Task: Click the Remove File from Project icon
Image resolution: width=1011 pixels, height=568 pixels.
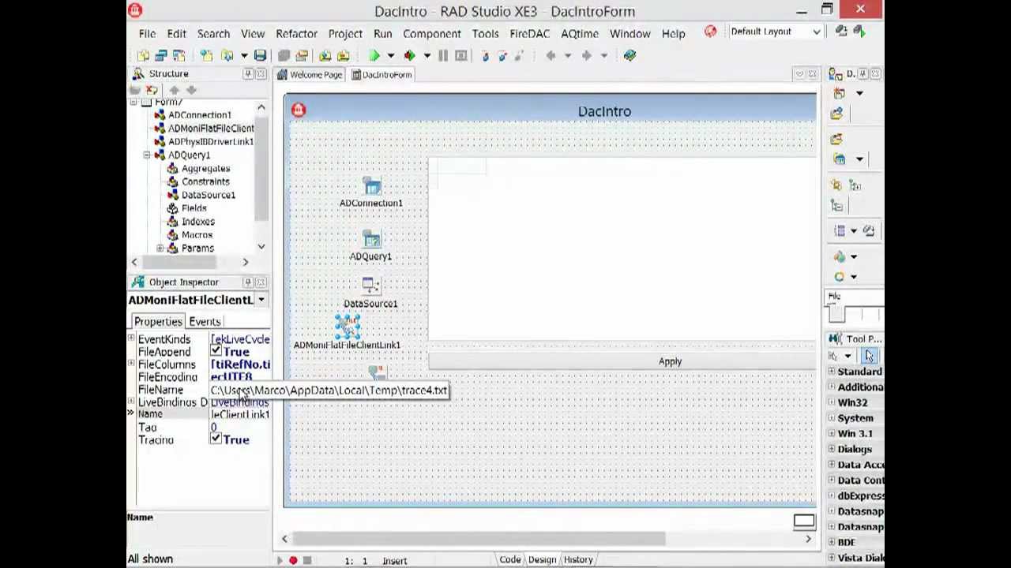Action: pos(343,56)
